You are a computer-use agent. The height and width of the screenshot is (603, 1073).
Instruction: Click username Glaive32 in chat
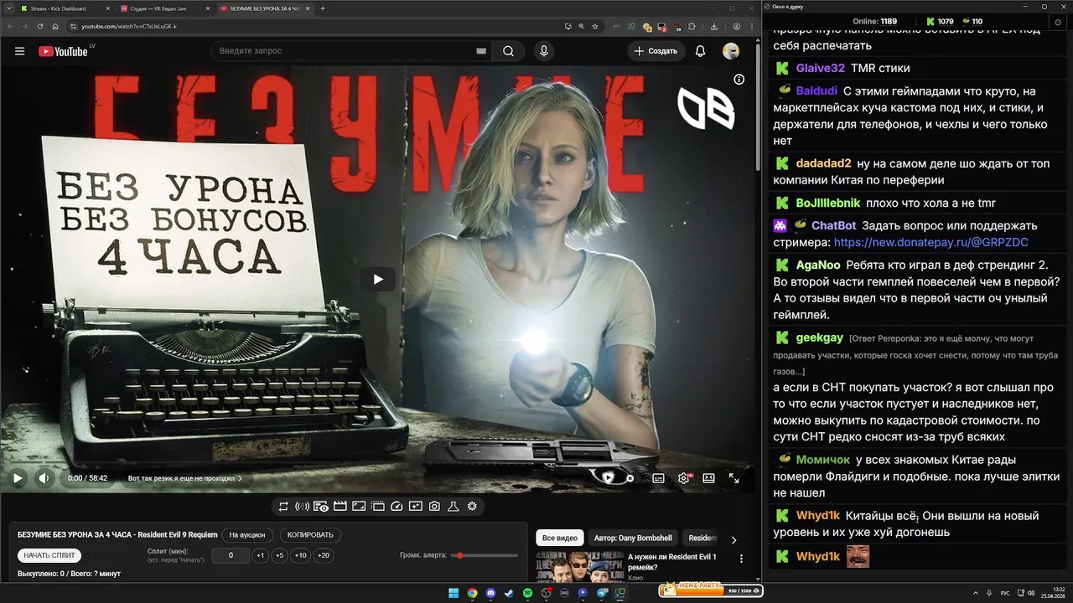tap(820, 68)
